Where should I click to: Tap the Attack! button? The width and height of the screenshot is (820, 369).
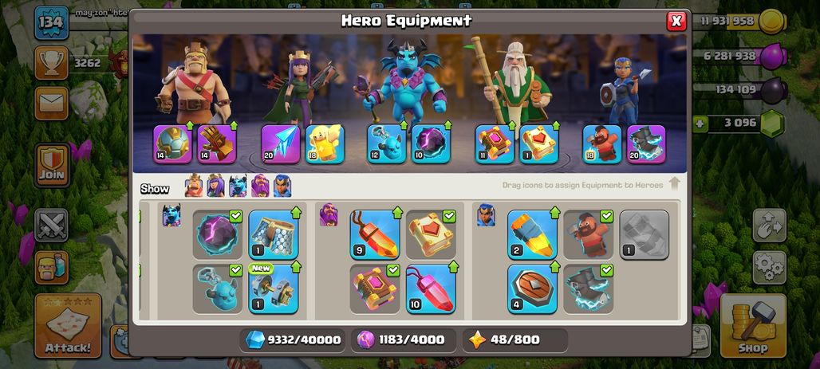[x=68, y=326]
